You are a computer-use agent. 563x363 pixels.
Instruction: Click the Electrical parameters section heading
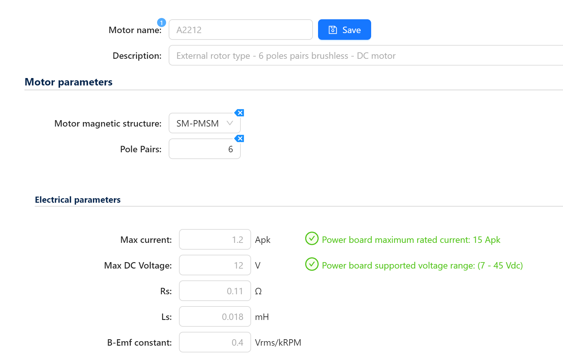(x=78, y=199)
